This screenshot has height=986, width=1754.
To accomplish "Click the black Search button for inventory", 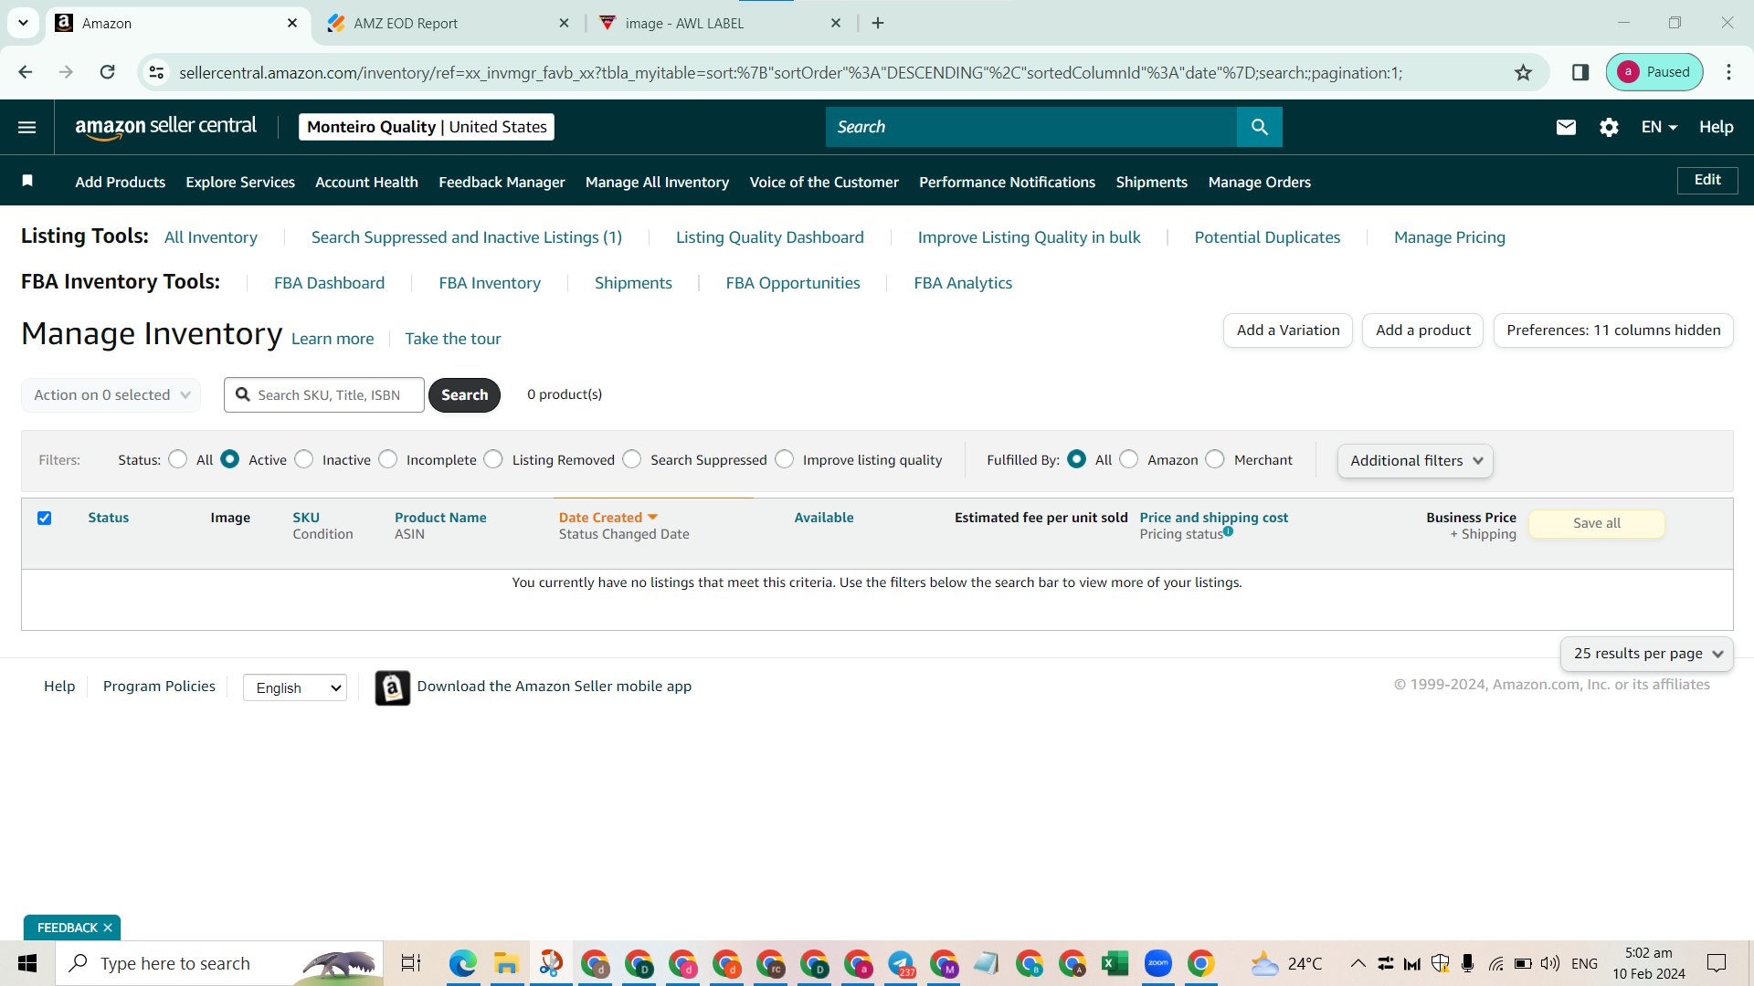I will click(x=464, y=395).
